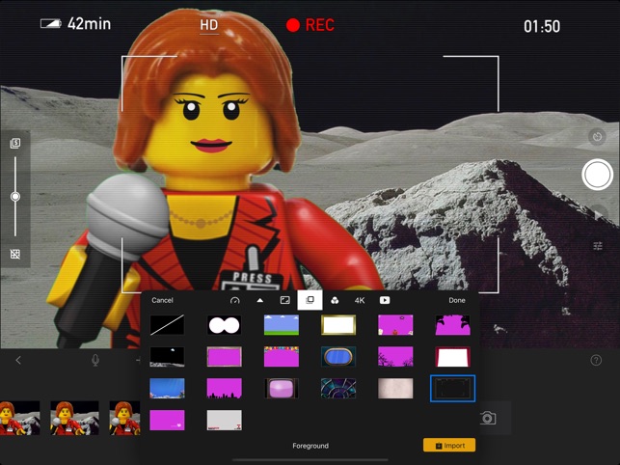Image resolution: width=620 pixels, height=465 pixels.
Task: Choose the pale pink texture foreground
Action: coord(395,388)
